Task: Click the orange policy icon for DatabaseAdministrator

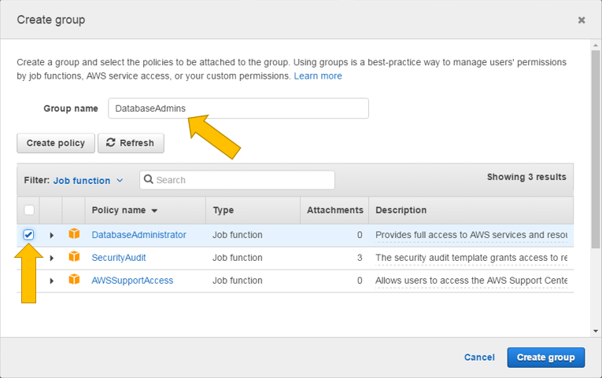Action: 74,233
